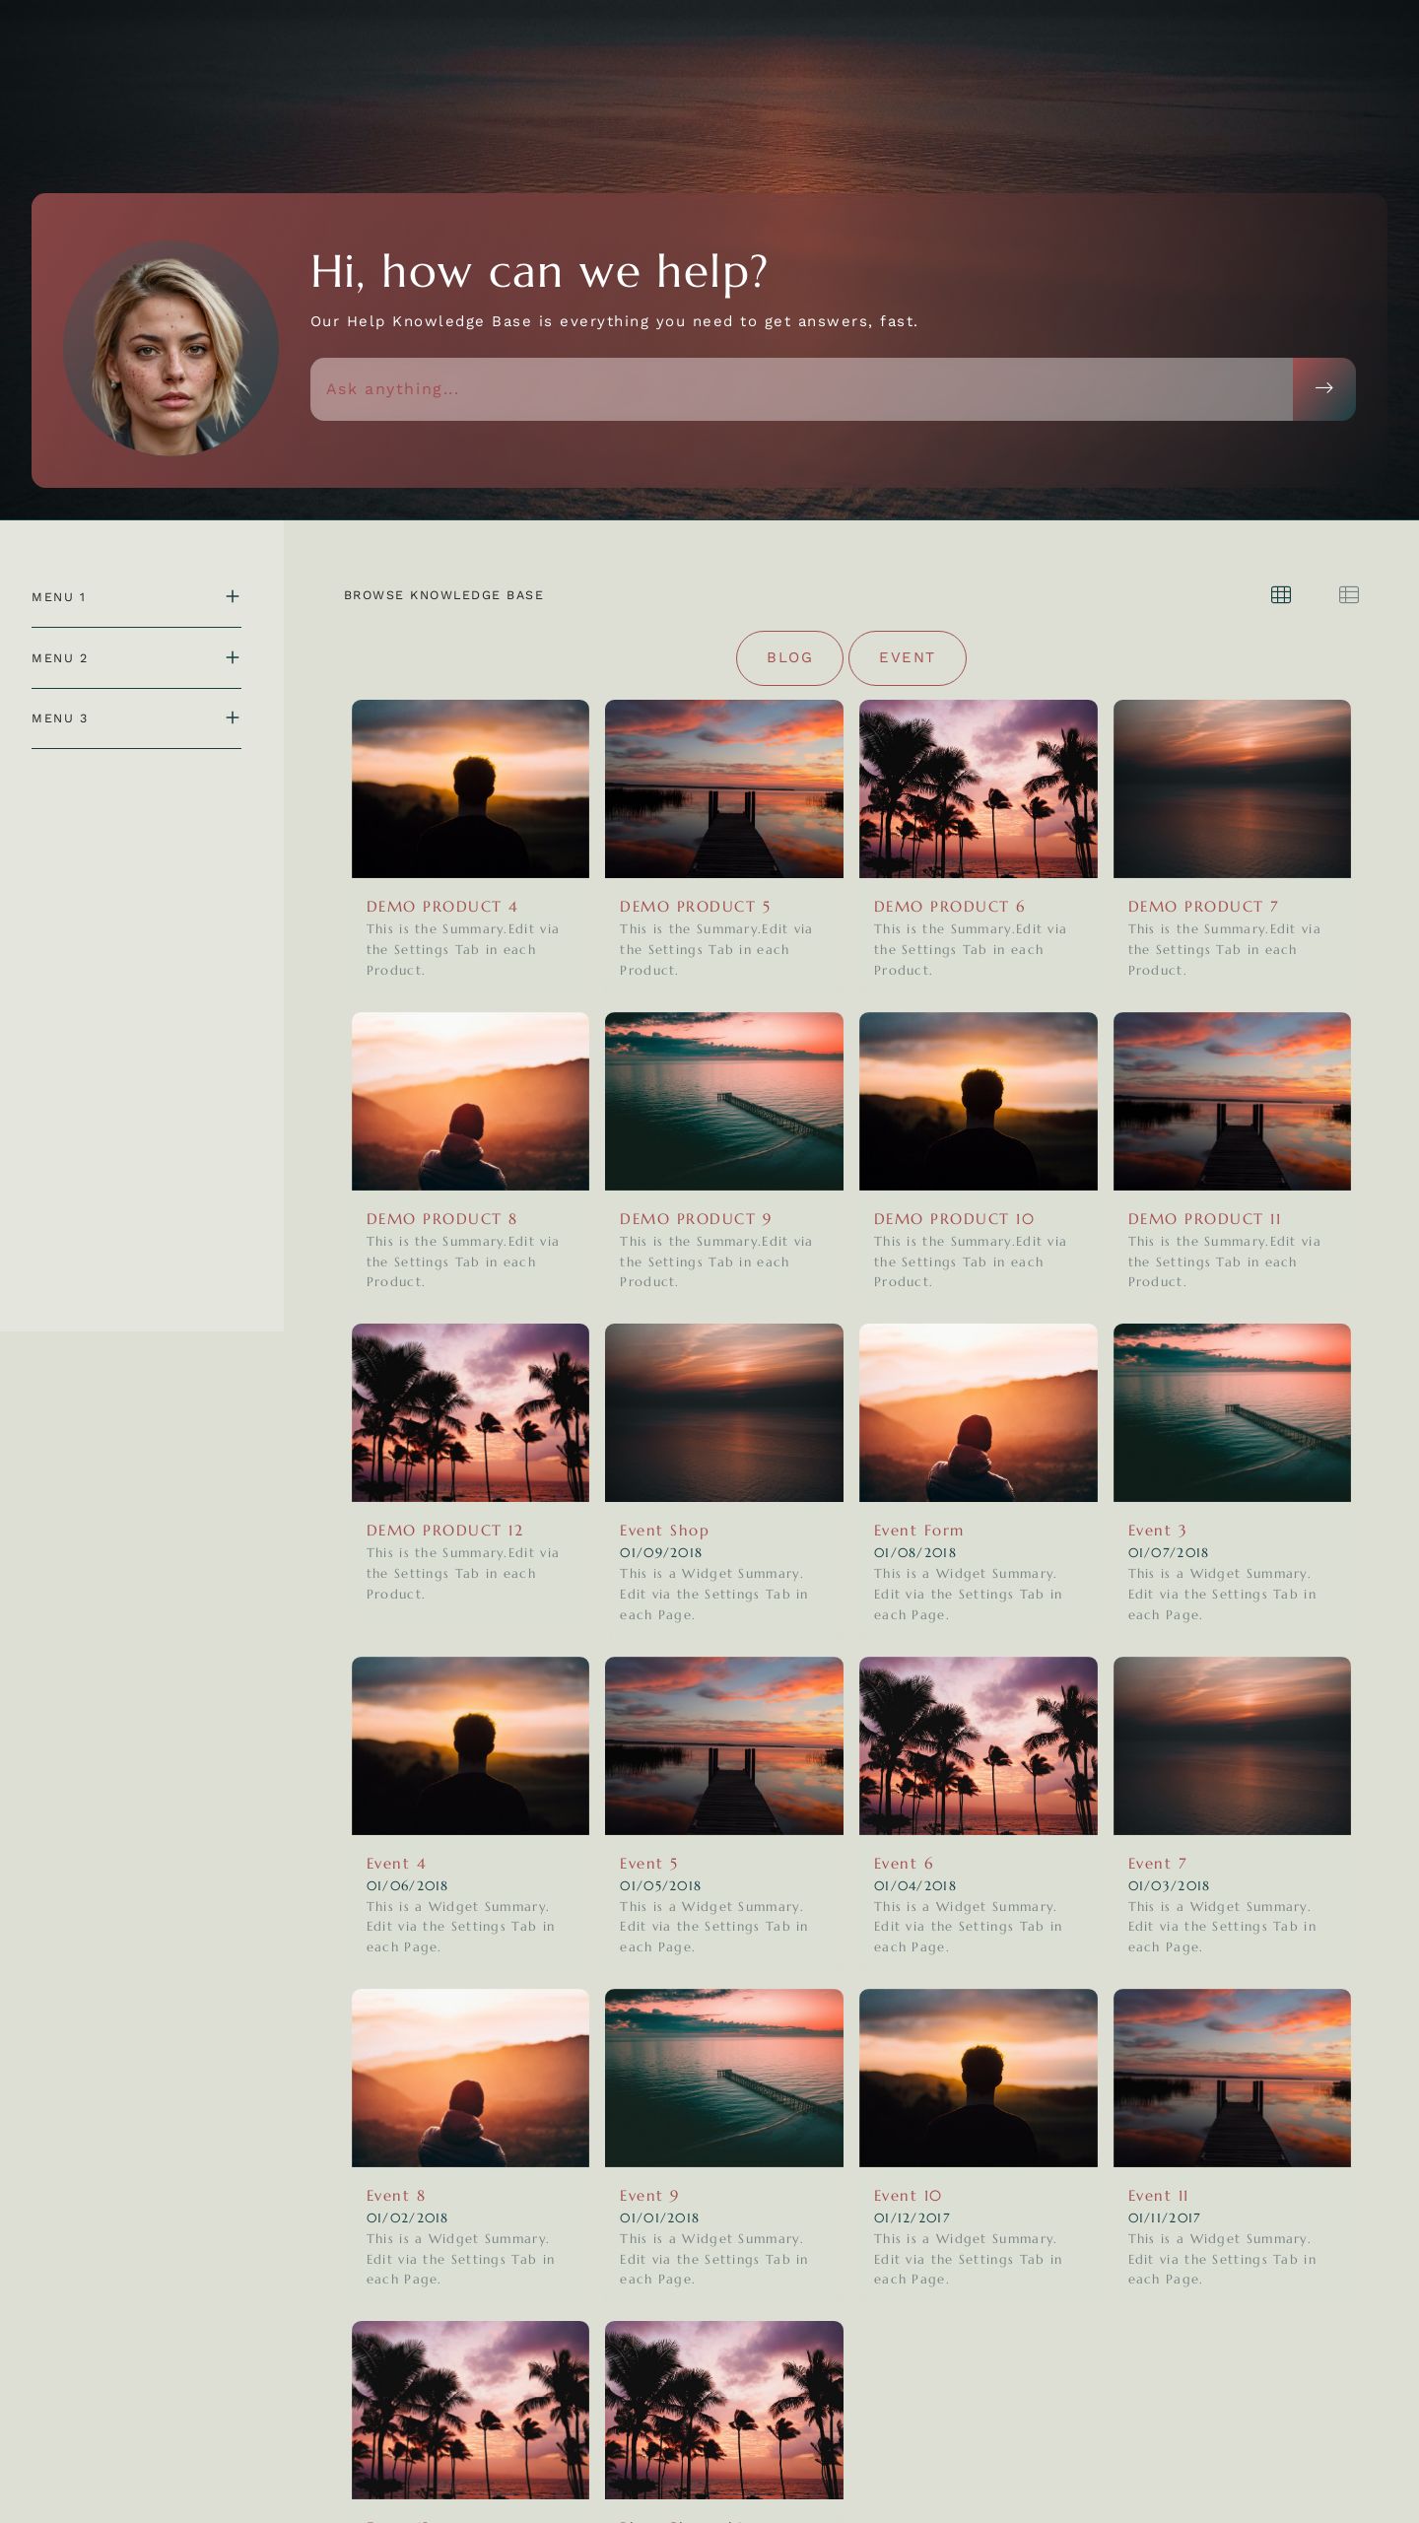The height and width of the screenshot is (2523, 1419).
Task: Select the Blog filter tab
Action: tap(789, 657)
